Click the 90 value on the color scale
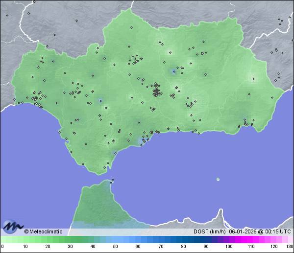 (206, 247)
